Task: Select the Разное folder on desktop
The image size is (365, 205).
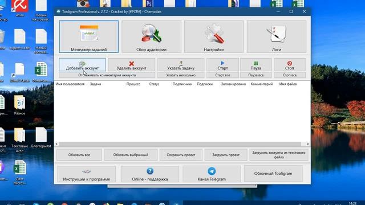Action: 19,105
